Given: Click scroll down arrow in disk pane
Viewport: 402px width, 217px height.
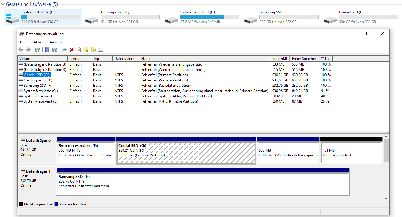Looking at the screenshot, I should [386, 198].
